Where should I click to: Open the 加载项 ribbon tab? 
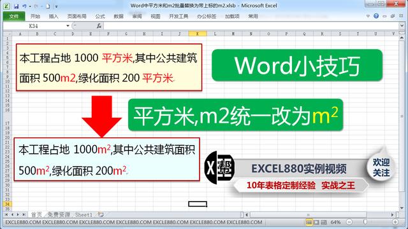coord(232,16)
